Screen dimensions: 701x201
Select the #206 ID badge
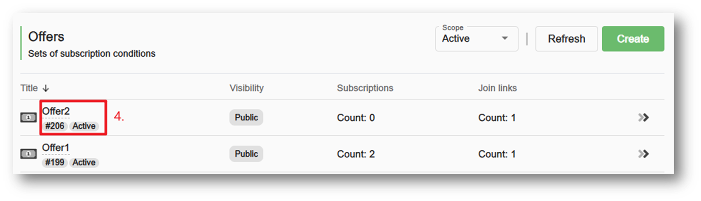click(55, 126)
